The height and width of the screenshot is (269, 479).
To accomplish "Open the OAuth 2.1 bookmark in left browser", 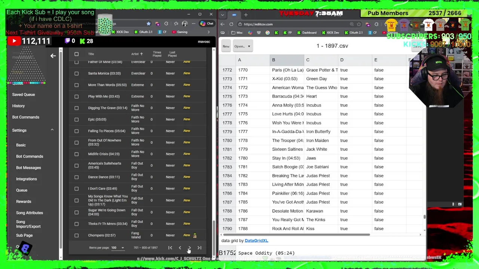I will pyautogui.click(x=143, y=32).
